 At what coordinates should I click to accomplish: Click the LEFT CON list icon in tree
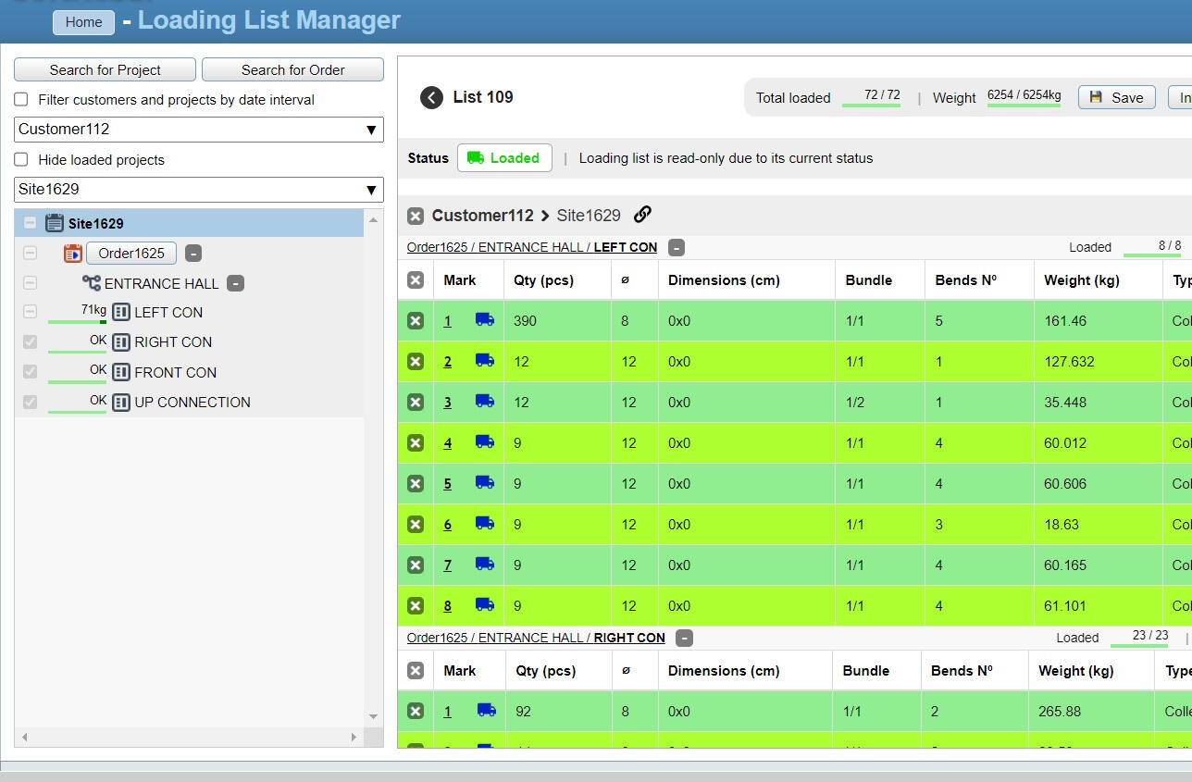pos(121,313)
